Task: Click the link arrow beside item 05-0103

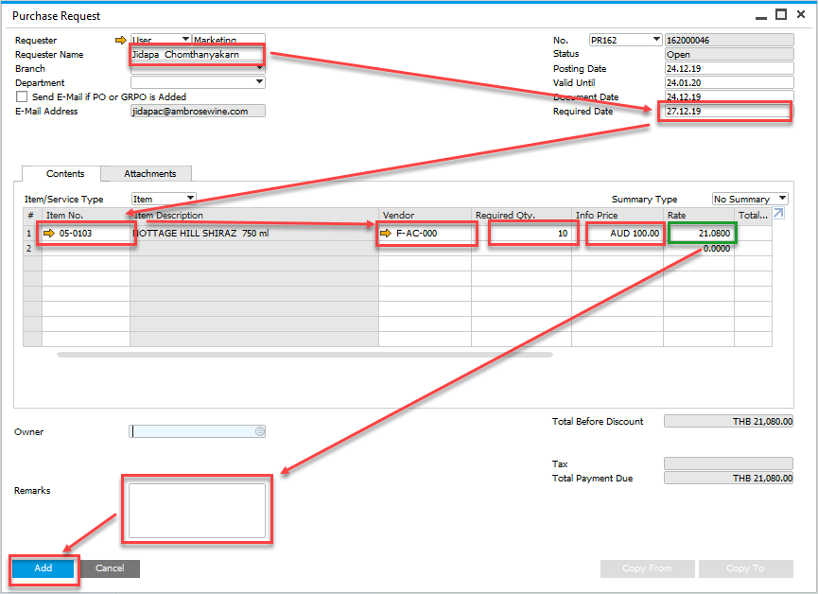Action: [49, 234]
